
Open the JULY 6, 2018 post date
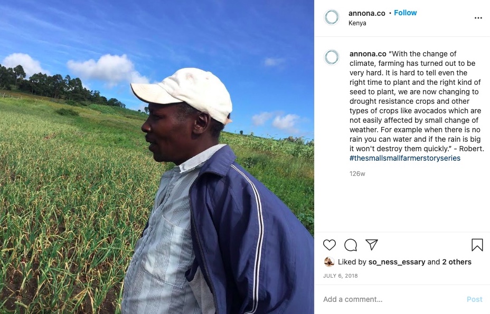[x=341, y=276]
